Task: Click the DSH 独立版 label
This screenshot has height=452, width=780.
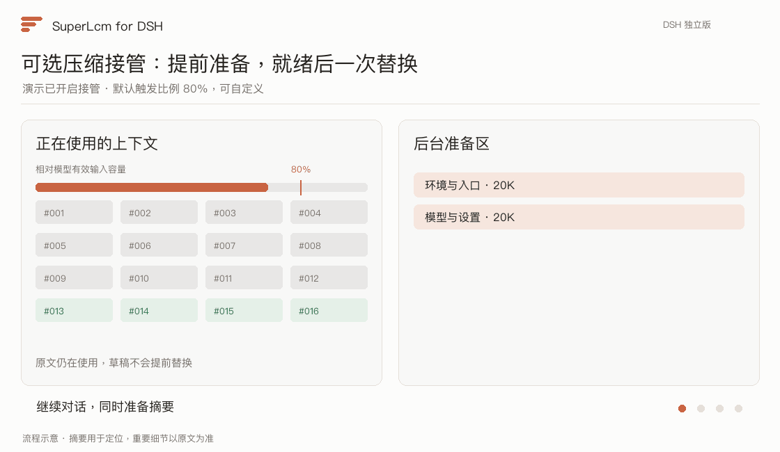Action: pos(687,25)
